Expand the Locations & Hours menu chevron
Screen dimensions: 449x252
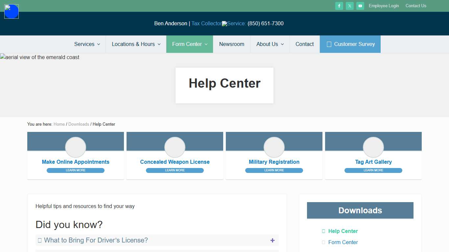pos(159,44)
